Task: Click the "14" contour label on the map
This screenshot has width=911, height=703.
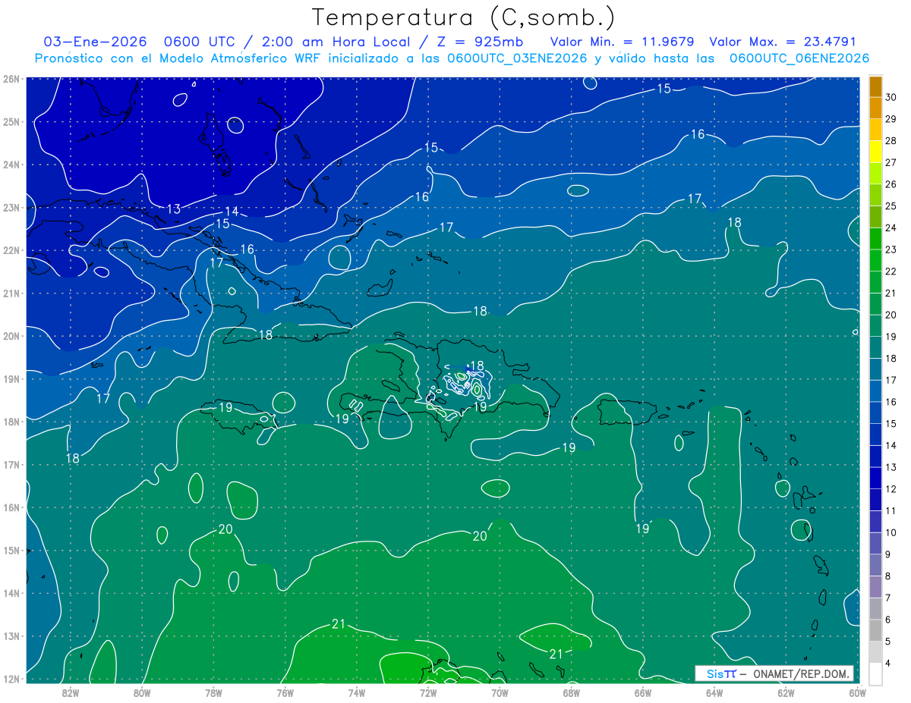Action: pyautogui.click(x=232, y=212)
